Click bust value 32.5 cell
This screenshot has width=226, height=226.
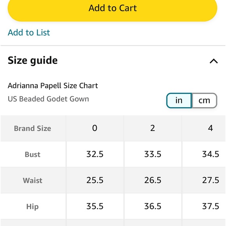click(95, 154)
